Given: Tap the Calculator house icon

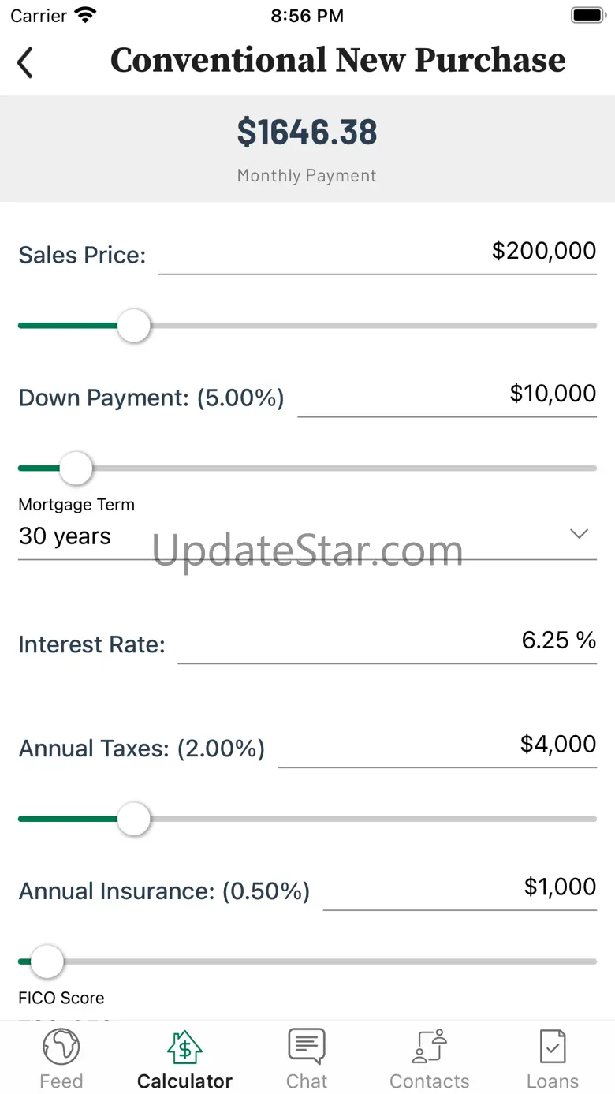Looking at the screenshot, I should (184, 1047).
